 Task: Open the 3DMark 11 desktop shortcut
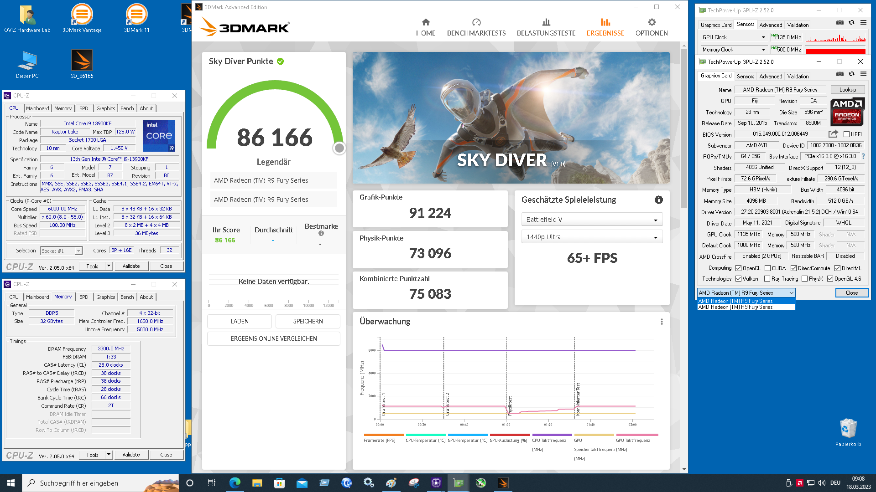click(136, 19)
